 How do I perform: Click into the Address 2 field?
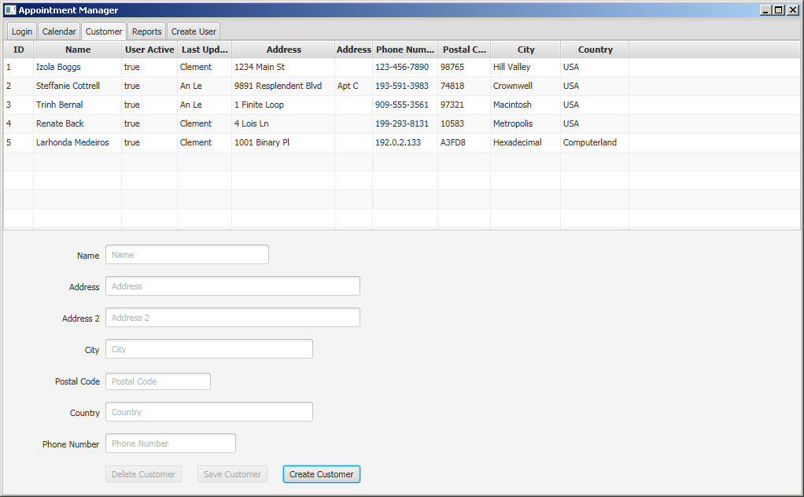click(233, 318)
